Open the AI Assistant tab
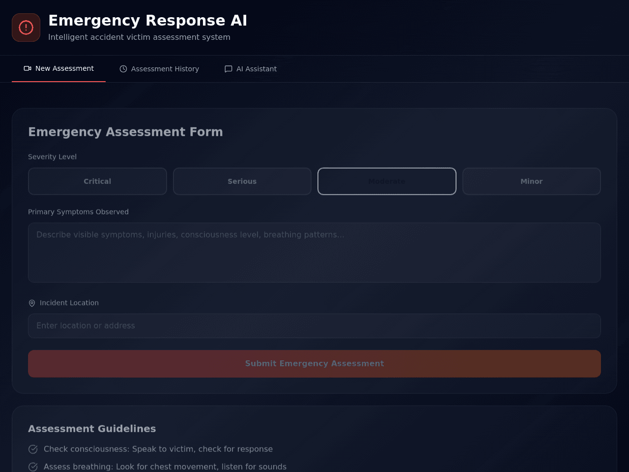Viewport: 629px width, 472px height. [251, 69]
